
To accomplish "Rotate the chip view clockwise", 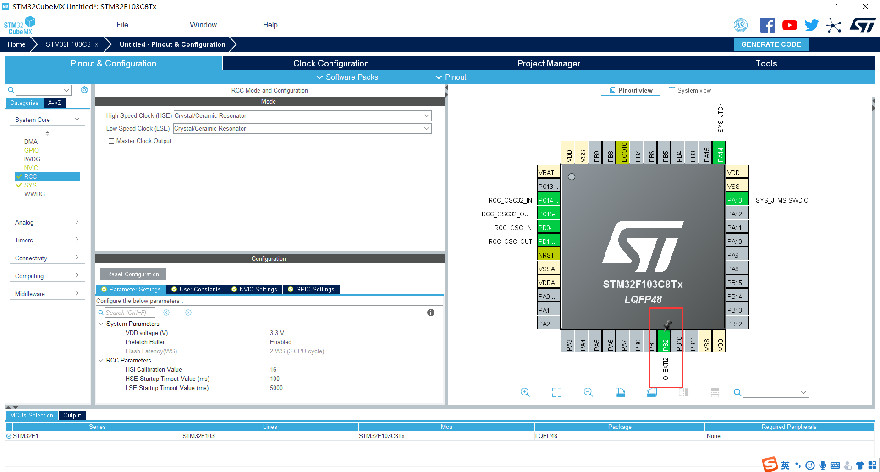I will point(620,392).
